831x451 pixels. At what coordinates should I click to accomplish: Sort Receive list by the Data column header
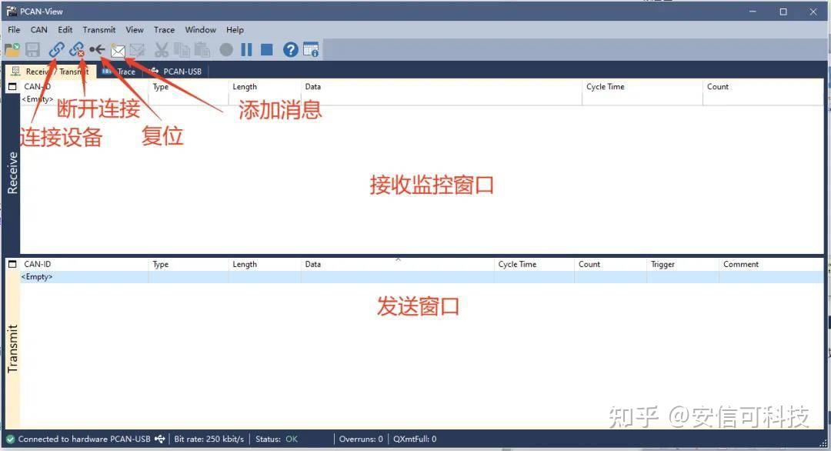tap(442, 86)
